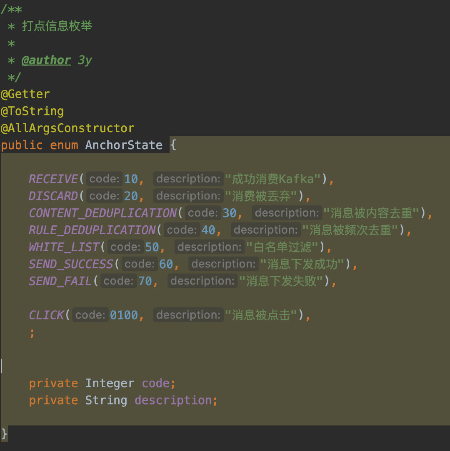Select the SEND_FAIL enum constant
The height and width of the screenshot is (451, 450).
pyautogui.click(x=60, y=281)
